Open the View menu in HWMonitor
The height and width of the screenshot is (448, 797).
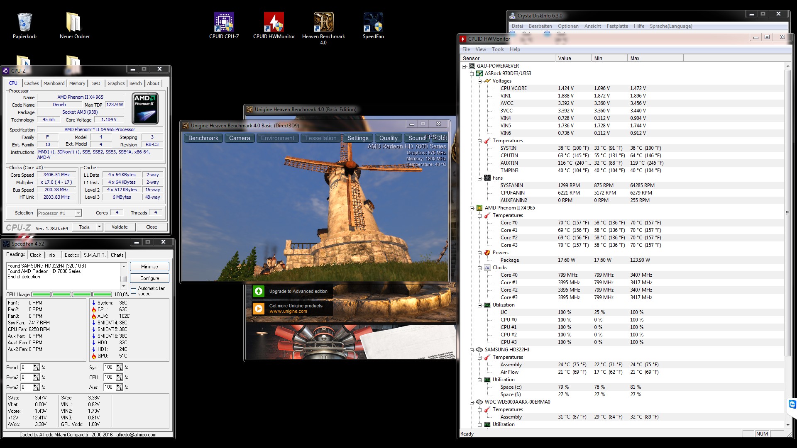(x=481, y=49)
